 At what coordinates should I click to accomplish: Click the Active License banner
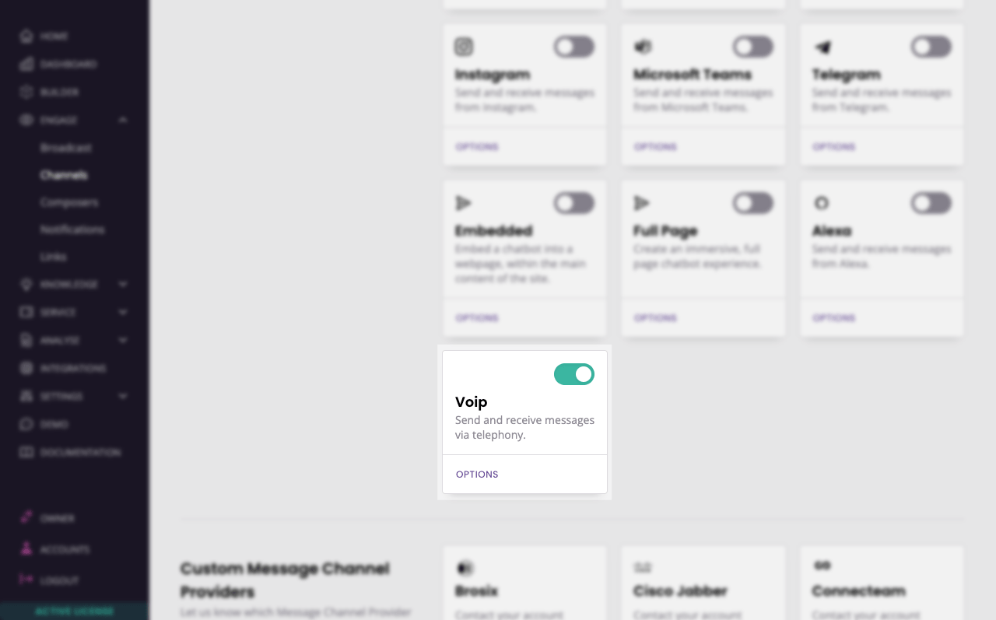click(x=75, y=611)
